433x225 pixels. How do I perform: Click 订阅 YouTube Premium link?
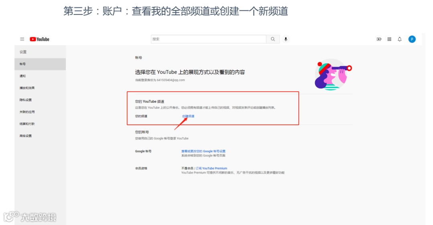(x=211, y=168)
